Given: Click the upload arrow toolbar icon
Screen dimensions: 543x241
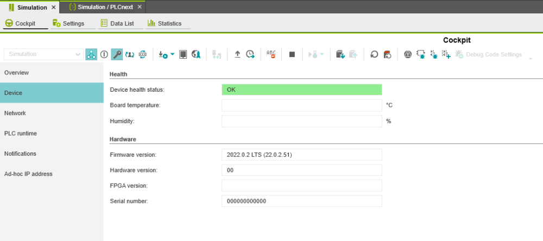Looking at the screenshot, I should pyautogui.click(x=237, y=54).
